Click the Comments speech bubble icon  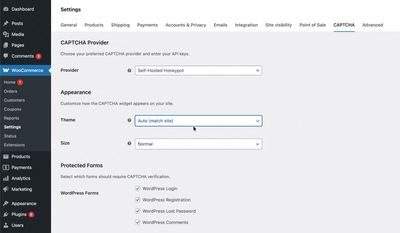click(5, 56)
